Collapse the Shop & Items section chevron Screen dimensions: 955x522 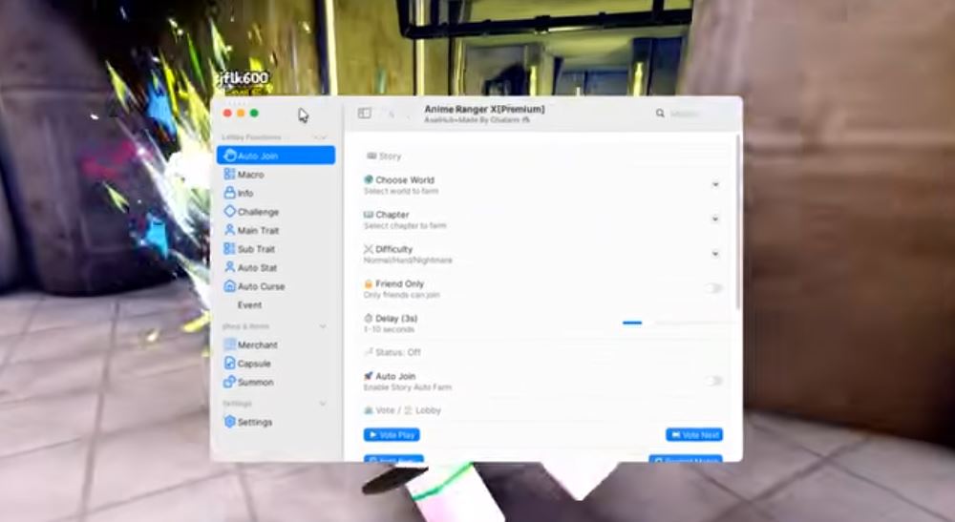pyautogui.click(x=323, y=326)
